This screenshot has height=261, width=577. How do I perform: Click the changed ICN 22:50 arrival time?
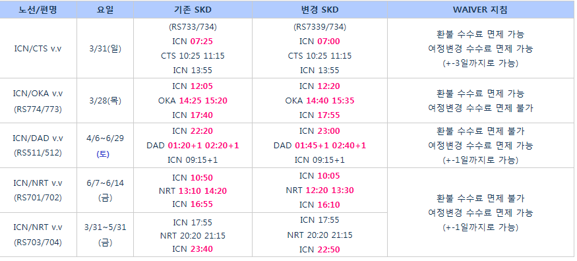point(320,250)
